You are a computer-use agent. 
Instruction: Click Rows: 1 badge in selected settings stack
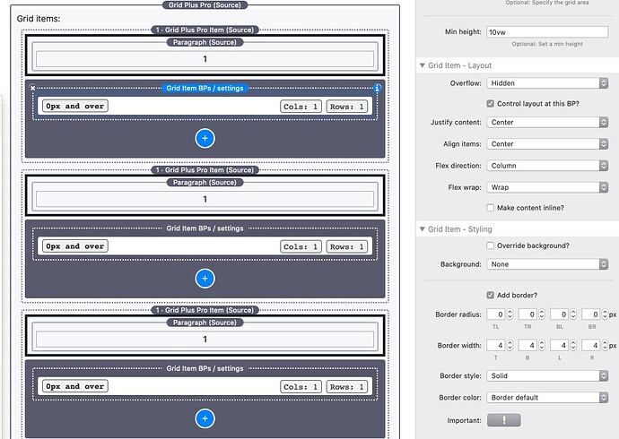347,107
